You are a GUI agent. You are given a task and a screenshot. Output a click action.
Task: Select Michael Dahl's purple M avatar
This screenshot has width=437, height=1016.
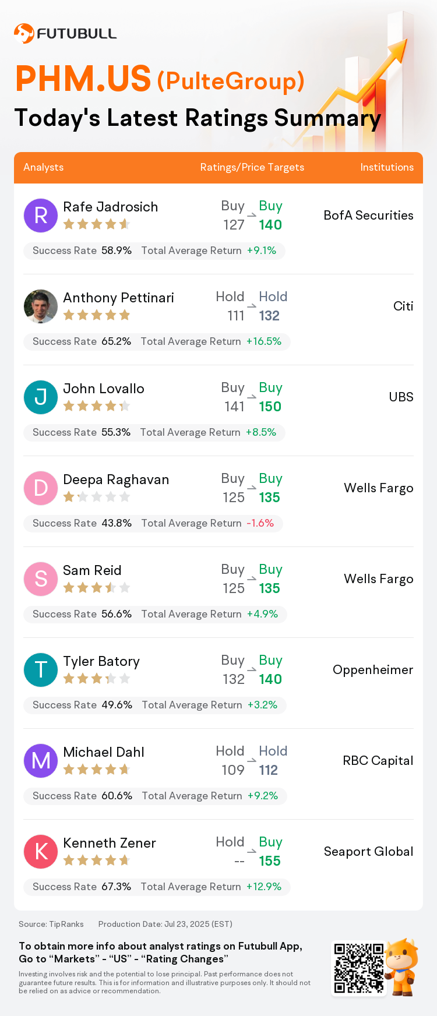(41, 761)
